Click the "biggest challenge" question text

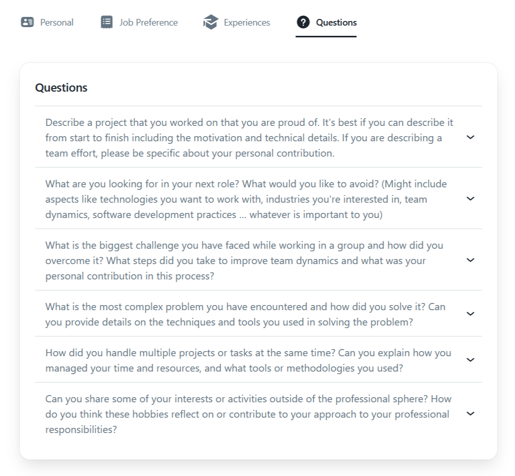(244, 261)
